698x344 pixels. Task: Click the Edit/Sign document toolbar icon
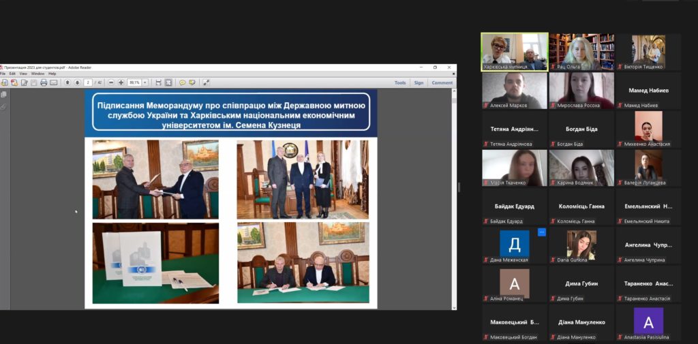coord(24,82)
